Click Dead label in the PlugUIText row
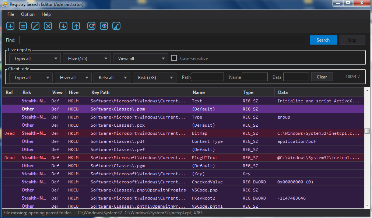This screenshot has width=372, height=218. tap(10, 158)
